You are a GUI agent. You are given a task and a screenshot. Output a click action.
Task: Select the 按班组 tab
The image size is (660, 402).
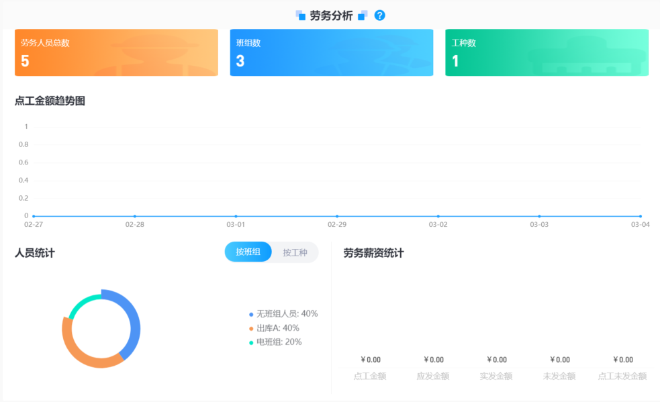248,252
